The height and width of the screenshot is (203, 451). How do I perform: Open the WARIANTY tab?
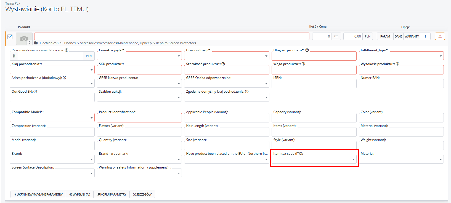[x=412, y=36]
